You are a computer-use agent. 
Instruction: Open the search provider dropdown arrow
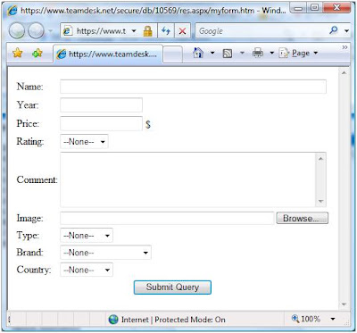click(346, 31)
